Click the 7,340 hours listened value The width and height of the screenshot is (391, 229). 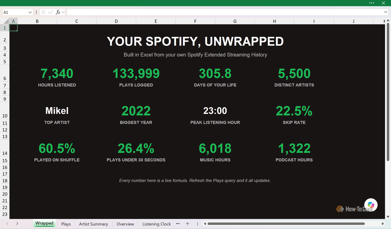click(x=57, y=74)
